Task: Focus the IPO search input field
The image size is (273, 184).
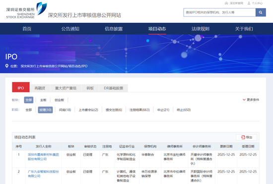Action: pos(219,12)
